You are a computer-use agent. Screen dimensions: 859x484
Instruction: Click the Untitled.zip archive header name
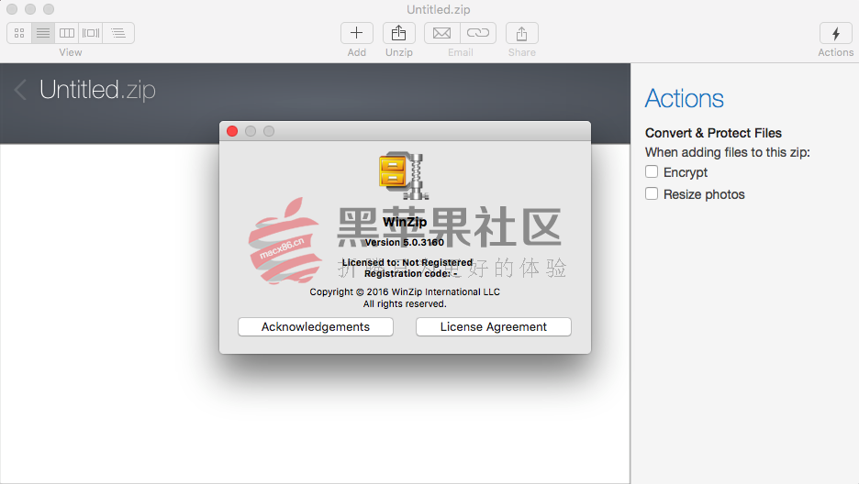click(x=97, y=90)
